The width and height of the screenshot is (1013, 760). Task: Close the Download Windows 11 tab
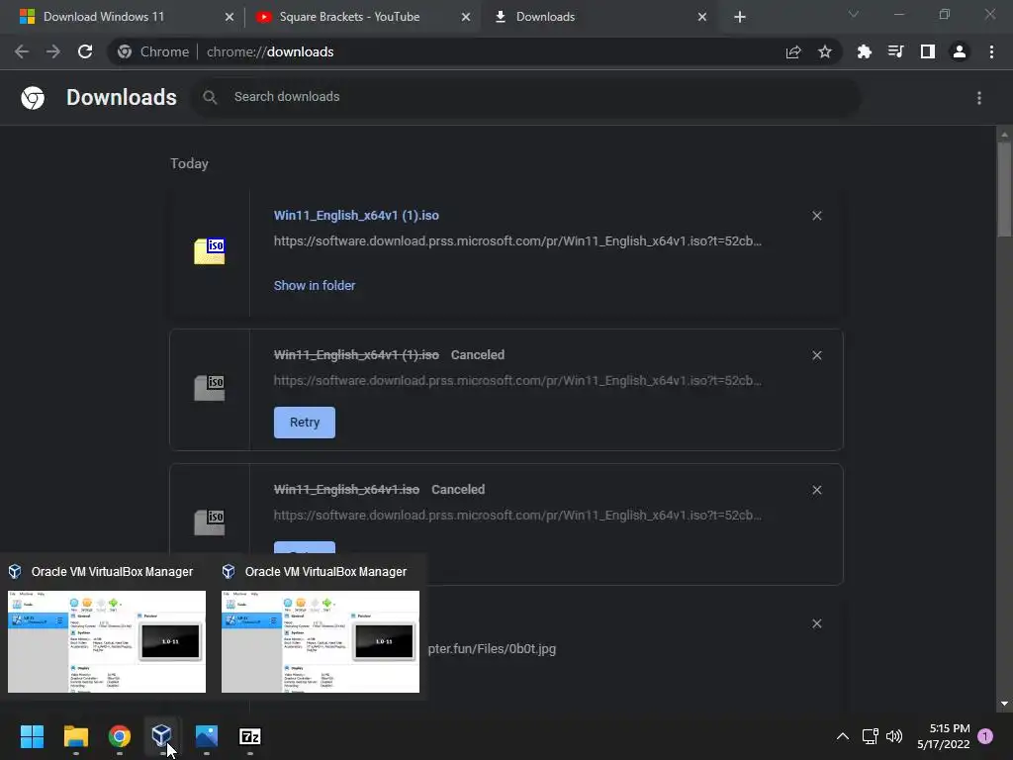click(x=229, y=17)
